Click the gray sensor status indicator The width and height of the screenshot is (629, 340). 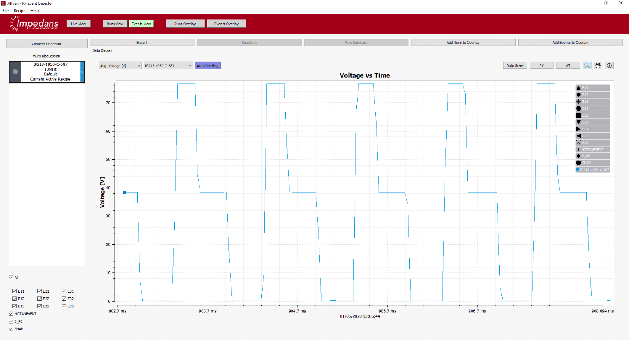[15, 72]
